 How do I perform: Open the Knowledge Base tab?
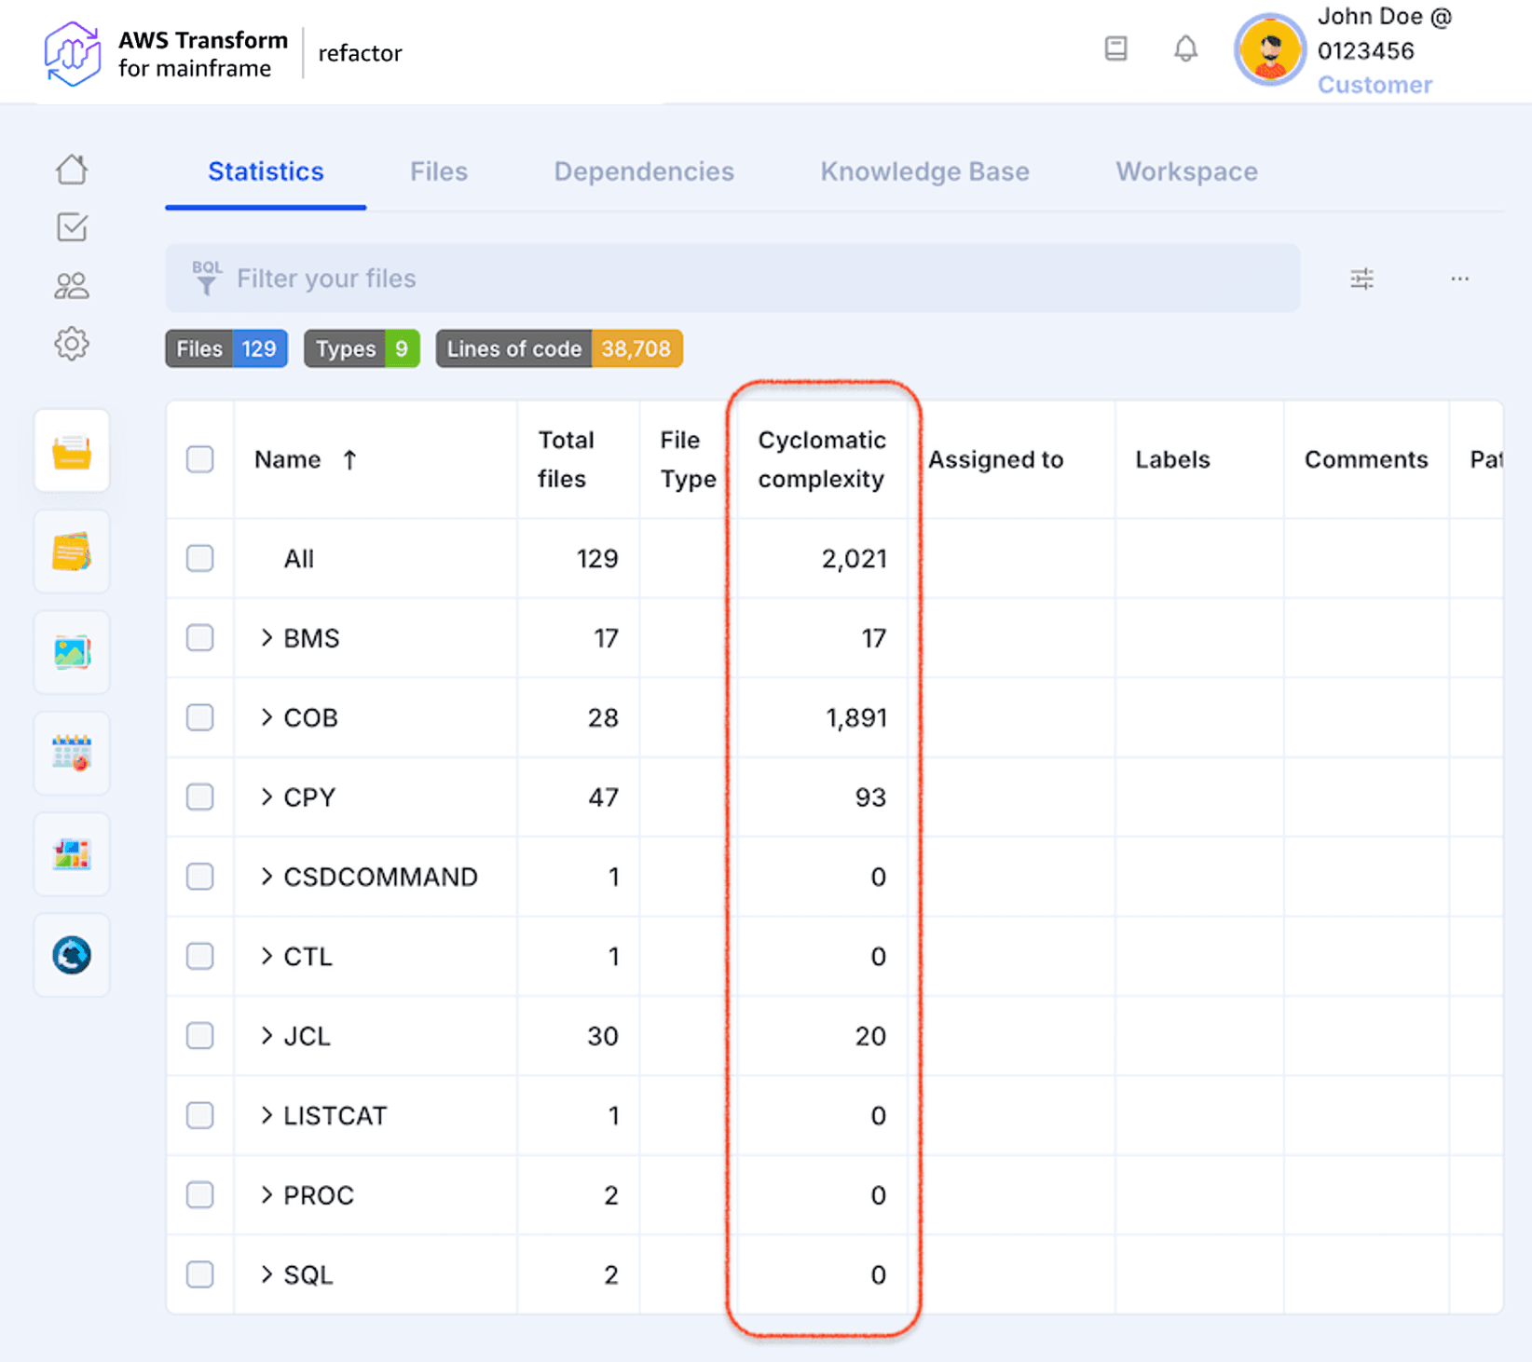click(x=924, y=172)
